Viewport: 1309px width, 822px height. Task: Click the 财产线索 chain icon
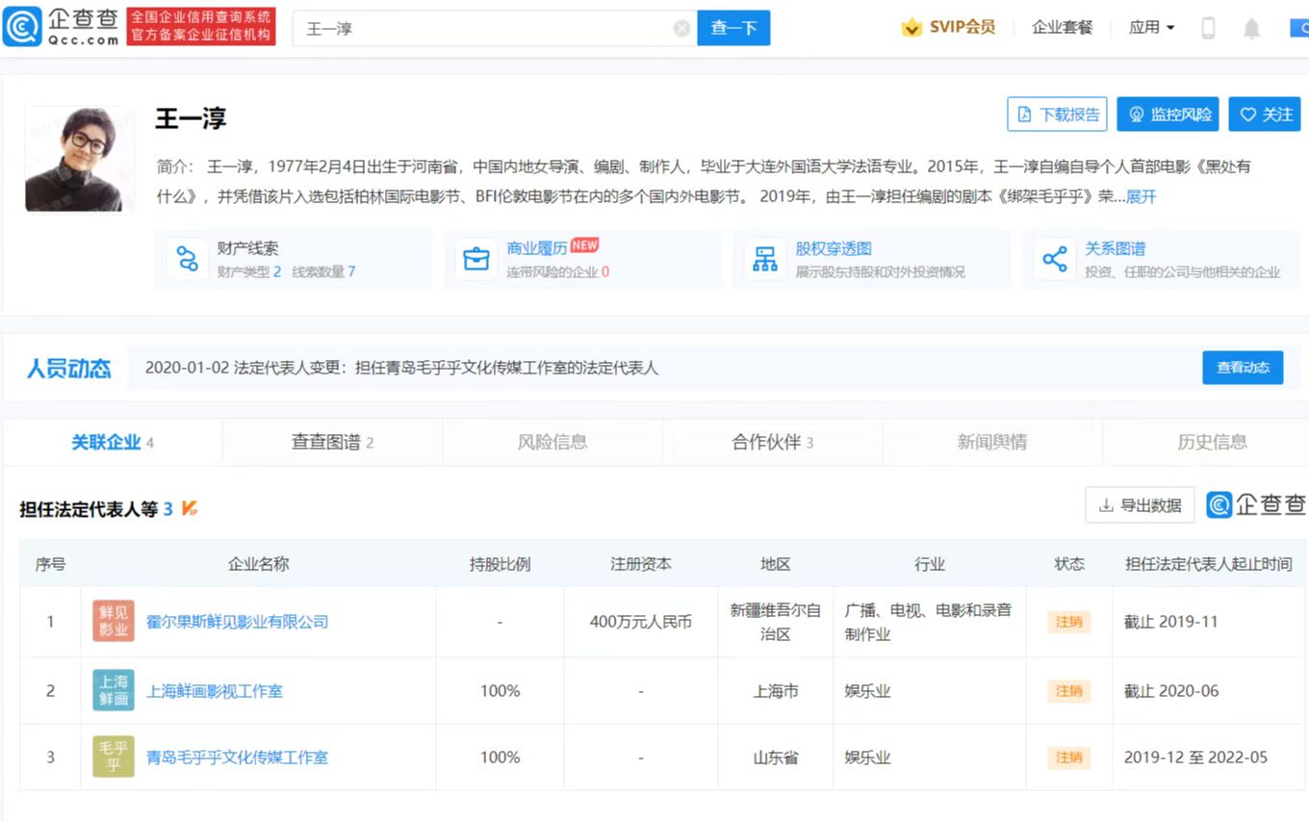tap(187, 259)
